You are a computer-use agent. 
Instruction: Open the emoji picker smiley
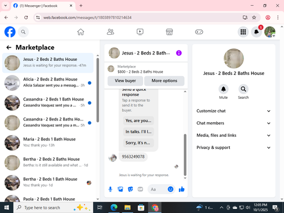coord(170,189)
